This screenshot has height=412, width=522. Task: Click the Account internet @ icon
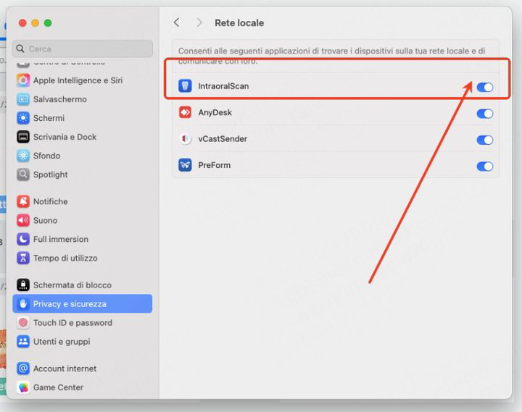(x=23, y=369)
